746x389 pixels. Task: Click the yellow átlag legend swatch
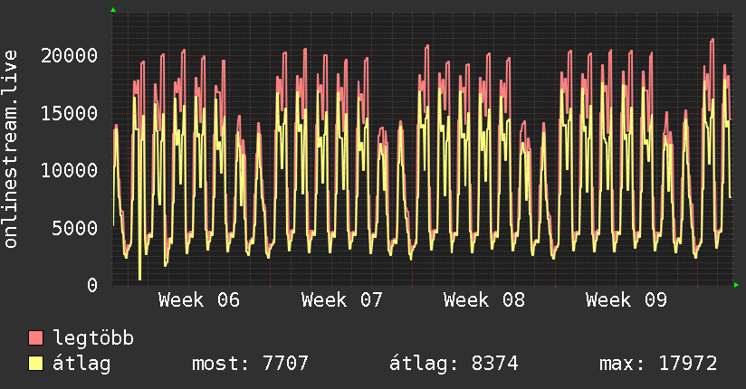coord(36,364)
